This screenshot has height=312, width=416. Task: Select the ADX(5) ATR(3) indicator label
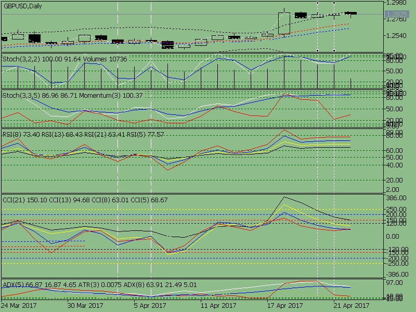[x=100, y=285]
